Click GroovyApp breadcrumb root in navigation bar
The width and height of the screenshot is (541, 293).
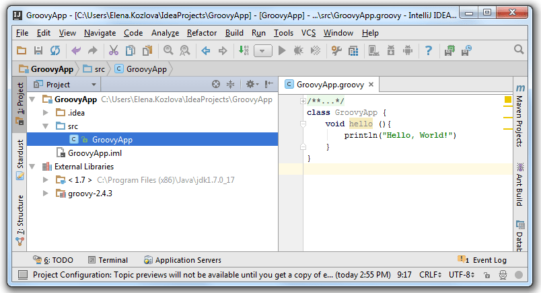tap(46, 69)
